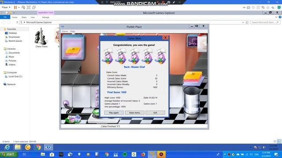Screen dimensions: 282x158
Task: Open the Share ribbon tab
Action: coord(24,18)
